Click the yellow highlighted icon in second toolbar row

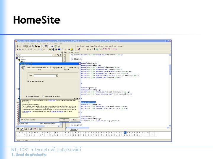(72, 49)
